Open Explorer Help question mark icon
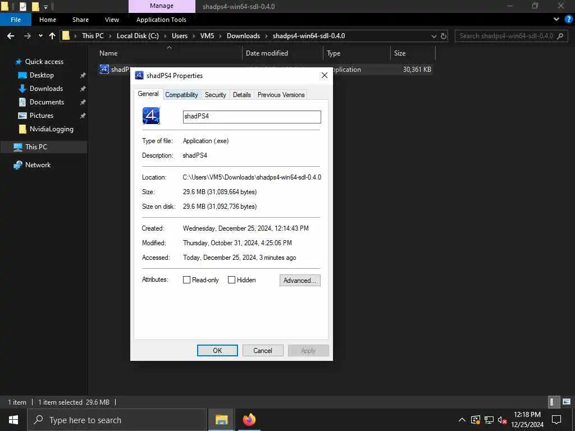575x431 pixels. [568, 20]
